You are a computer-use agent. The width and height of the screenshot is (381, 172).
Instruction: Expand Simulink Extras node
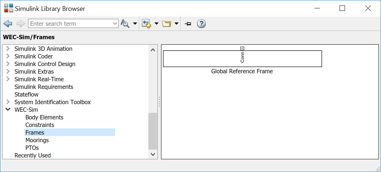[8, 71]
